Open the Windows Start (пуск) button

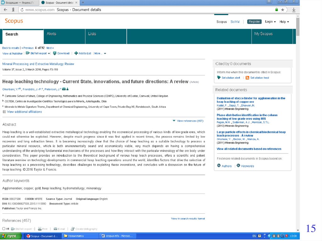tap(11, 236)
